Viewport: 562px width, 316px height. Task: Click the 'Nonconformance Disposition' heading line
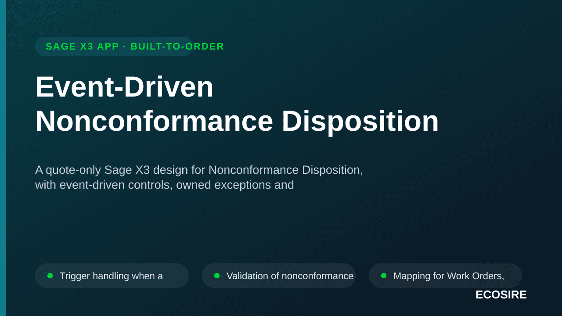click(237, 121)
